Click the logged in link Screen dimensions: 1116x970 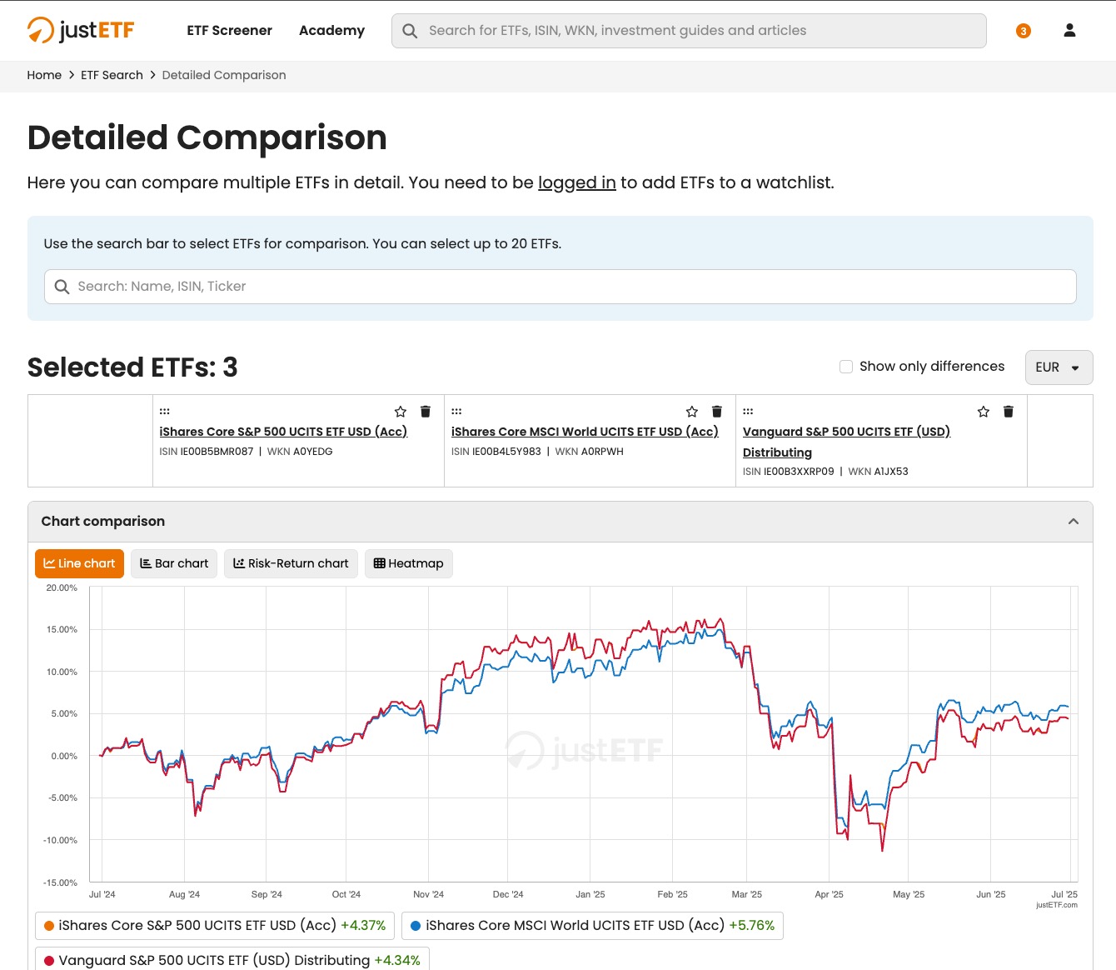coord(576,182)
